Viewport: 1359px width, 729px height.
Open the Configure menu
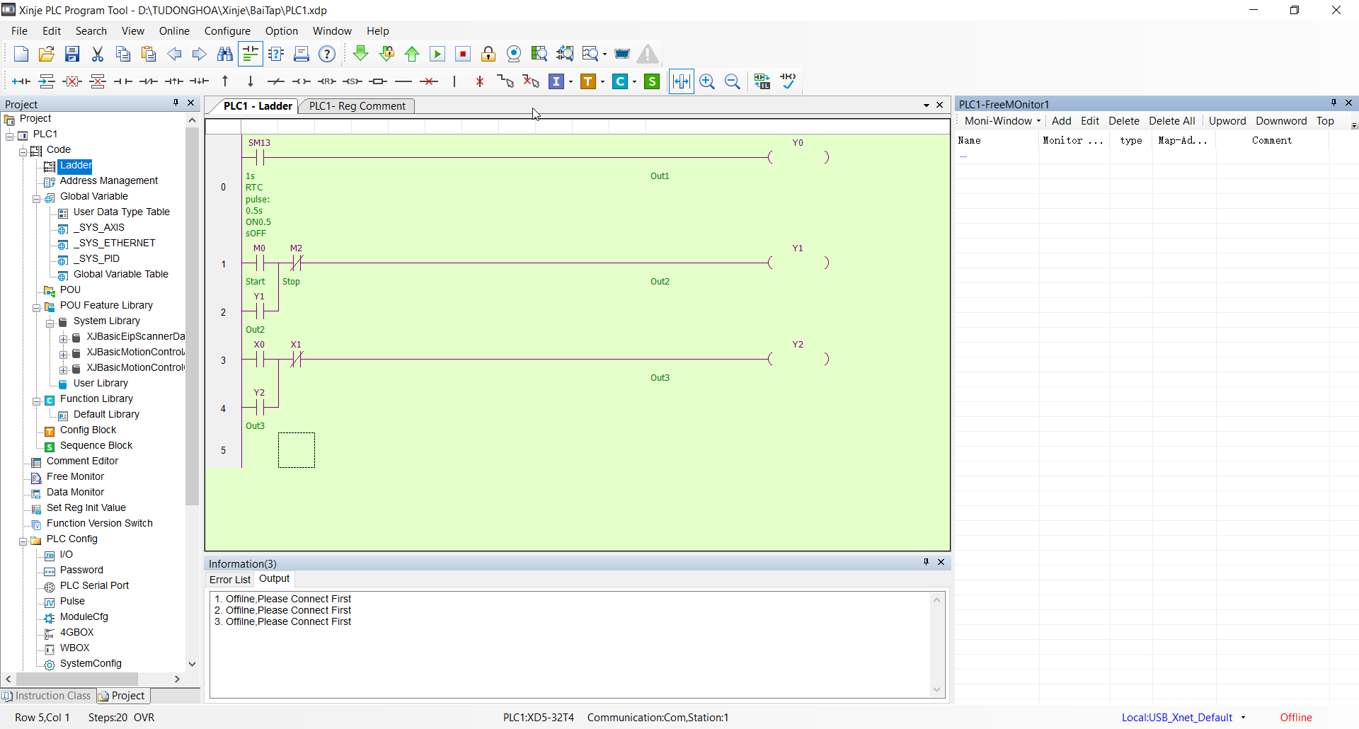pos(227,31)
